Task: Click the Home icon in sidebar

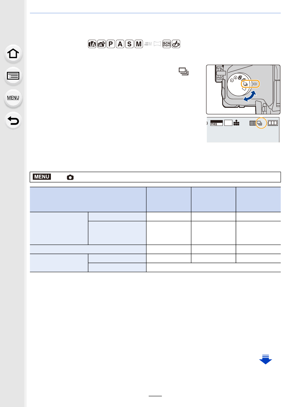Action: 13,54
